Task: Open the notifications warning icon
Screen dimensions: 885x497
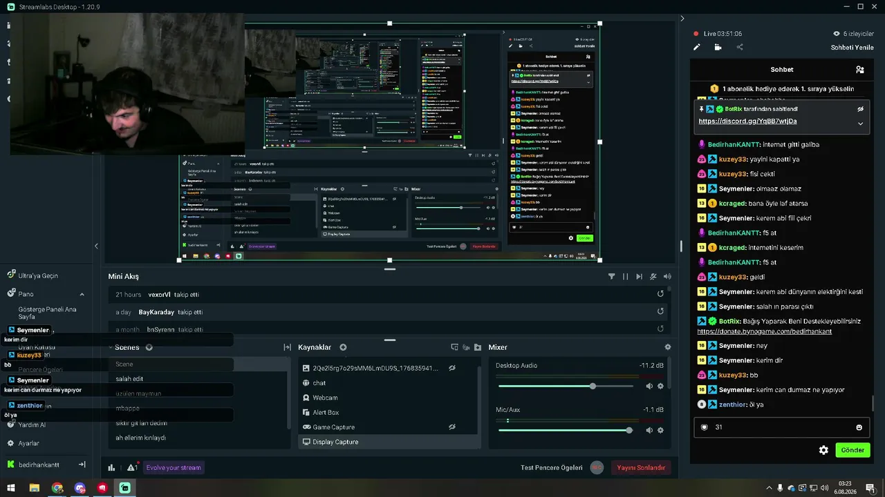Action: 131,467
